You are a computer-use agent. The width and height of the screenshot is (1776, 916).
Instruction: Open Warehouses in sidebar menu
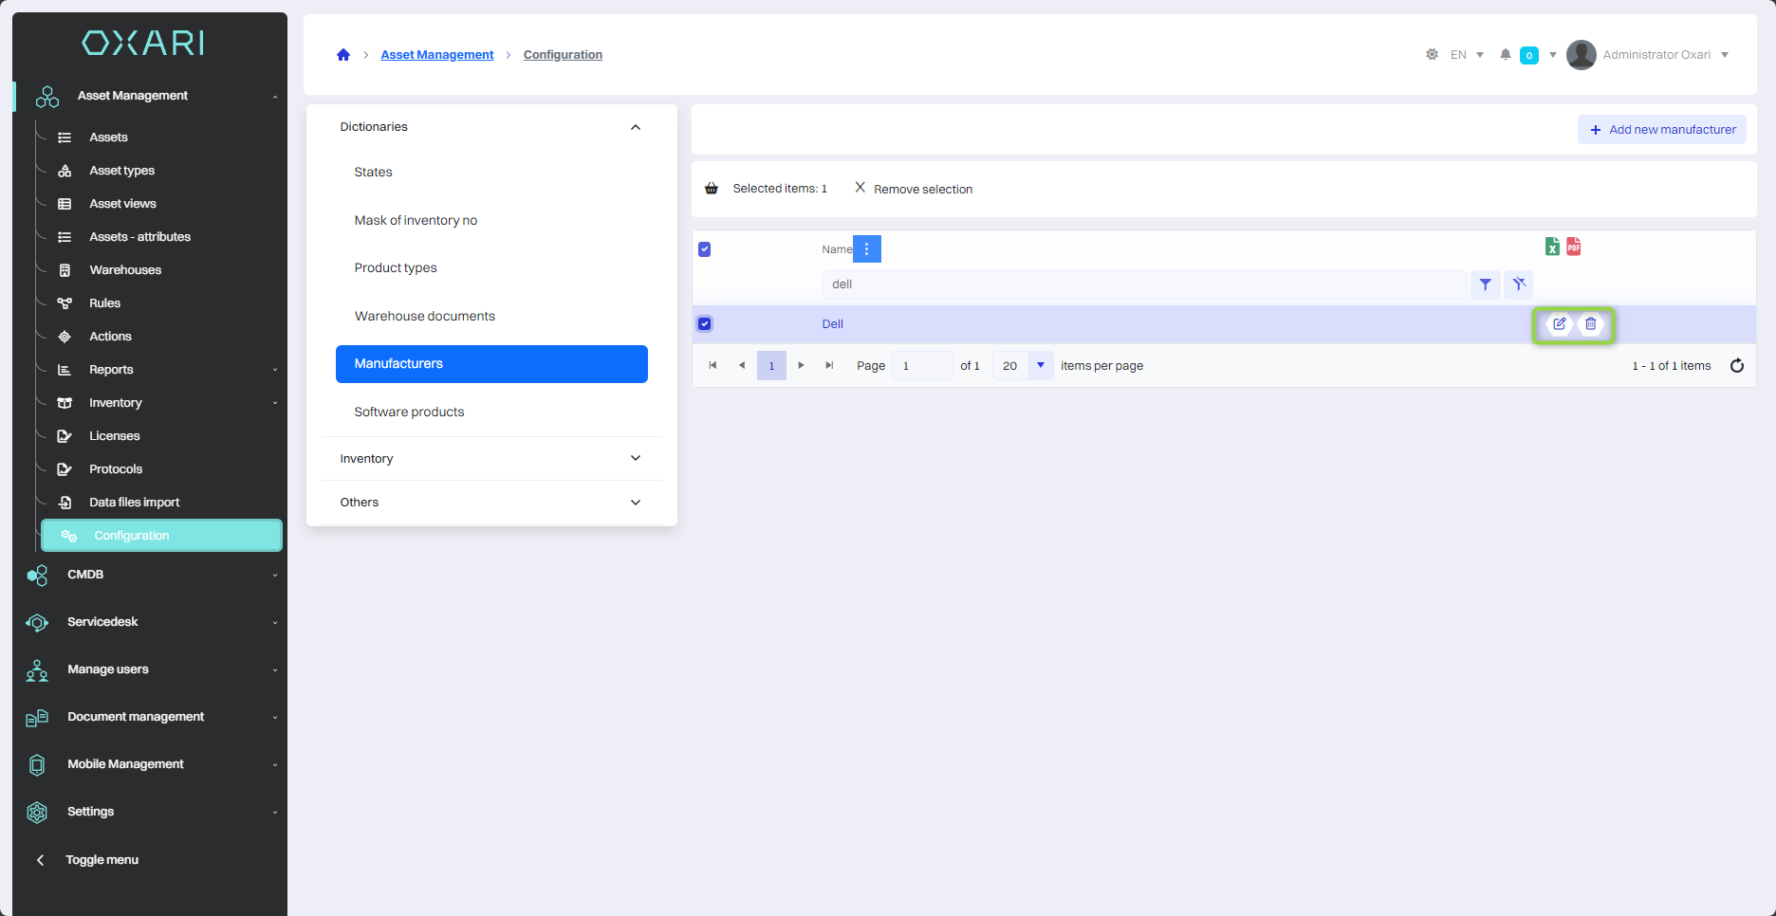125,270
